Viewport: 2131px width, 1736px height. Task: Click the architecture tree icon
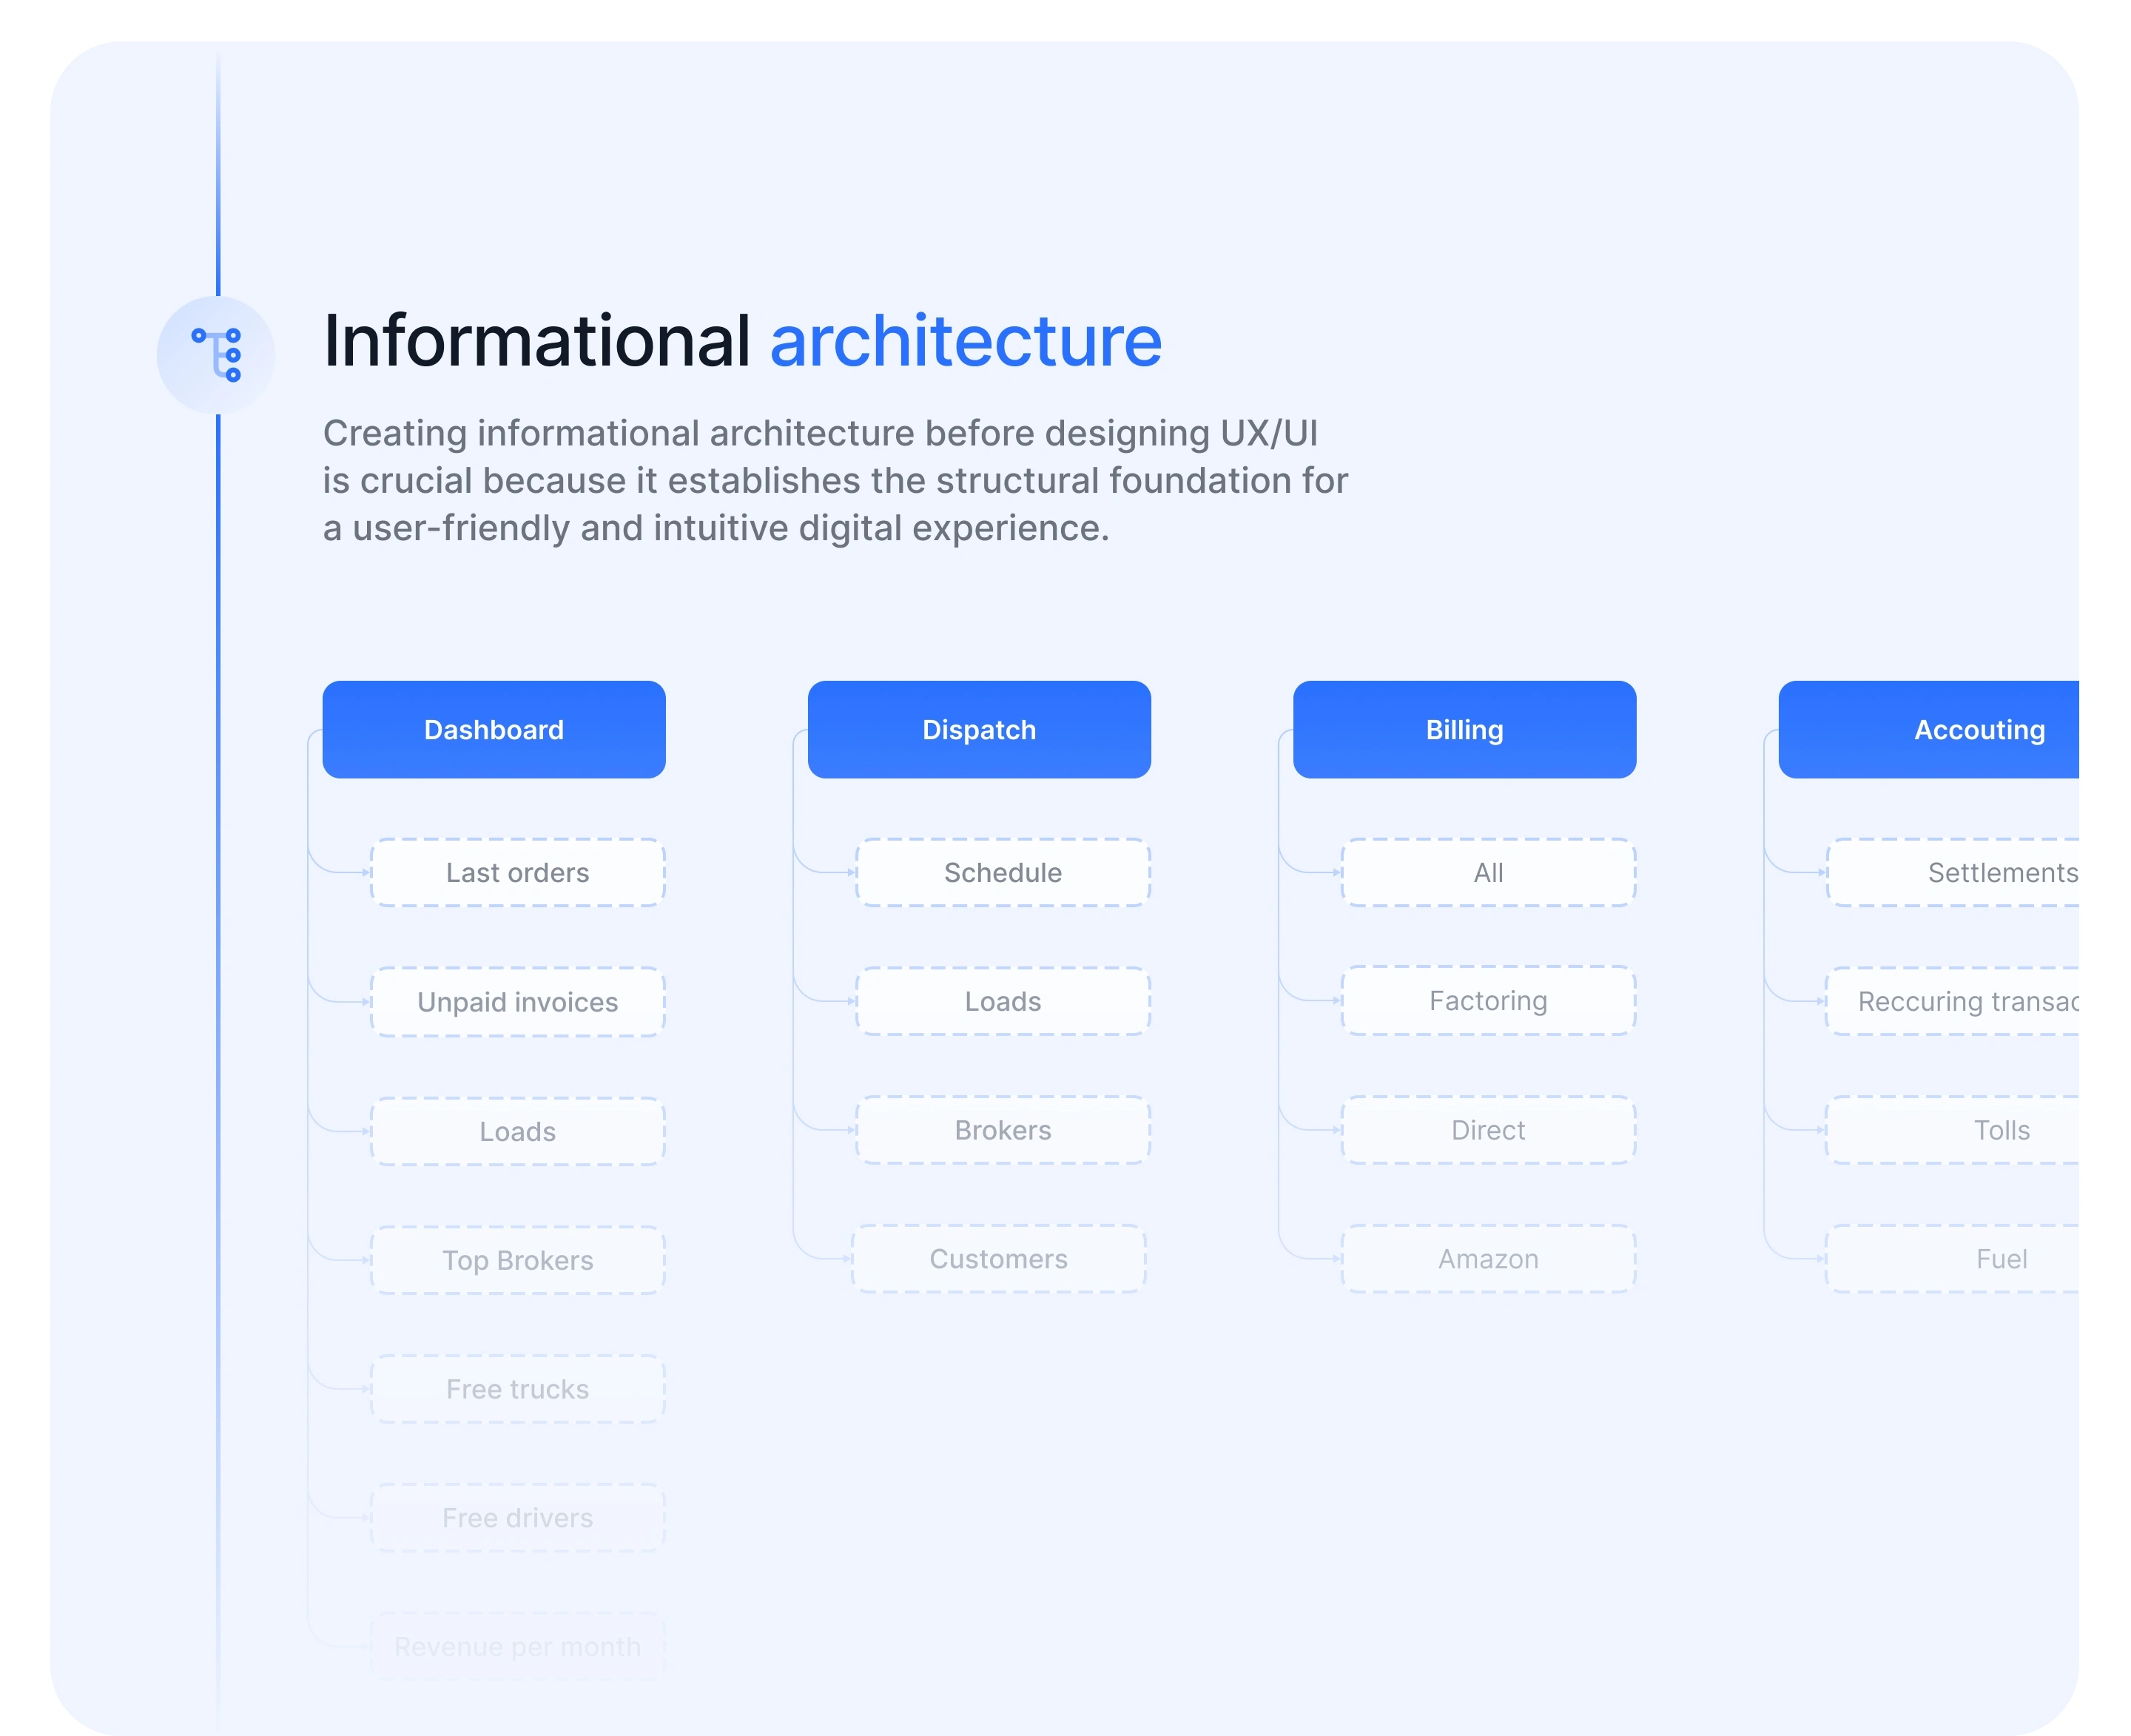216,355
